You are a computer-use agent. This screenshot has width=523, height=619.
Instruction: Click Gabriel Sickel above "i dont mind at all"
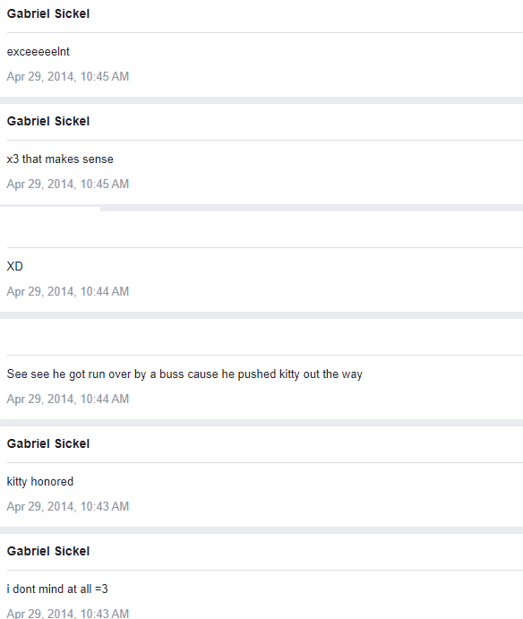48,551
